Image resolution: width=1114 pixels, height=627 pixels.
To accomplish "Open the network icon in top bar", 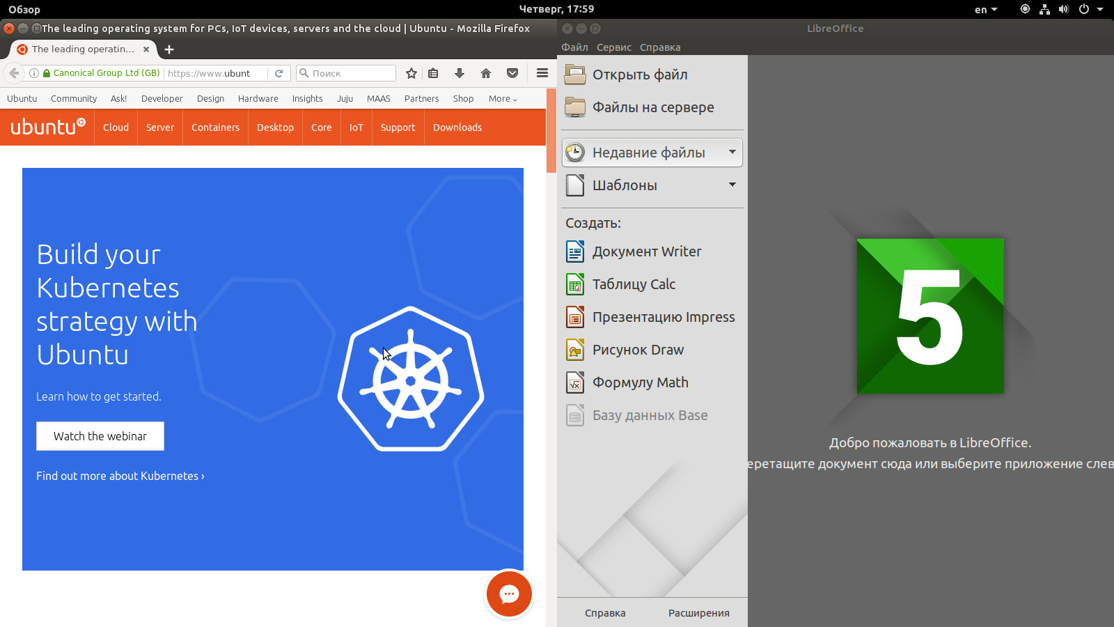I will [1044, 9].
